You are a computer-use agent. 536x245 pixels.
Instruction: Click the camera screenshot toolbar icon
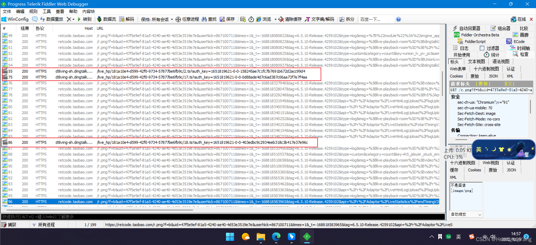point(243,19)
